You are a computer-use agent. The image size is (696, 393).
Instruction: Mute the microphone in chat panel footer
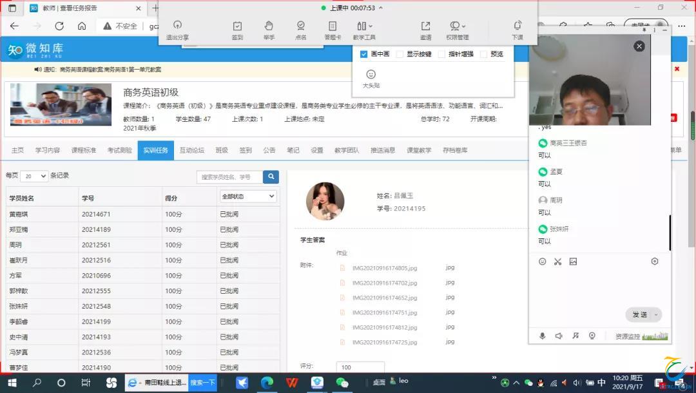pos(543,336)
